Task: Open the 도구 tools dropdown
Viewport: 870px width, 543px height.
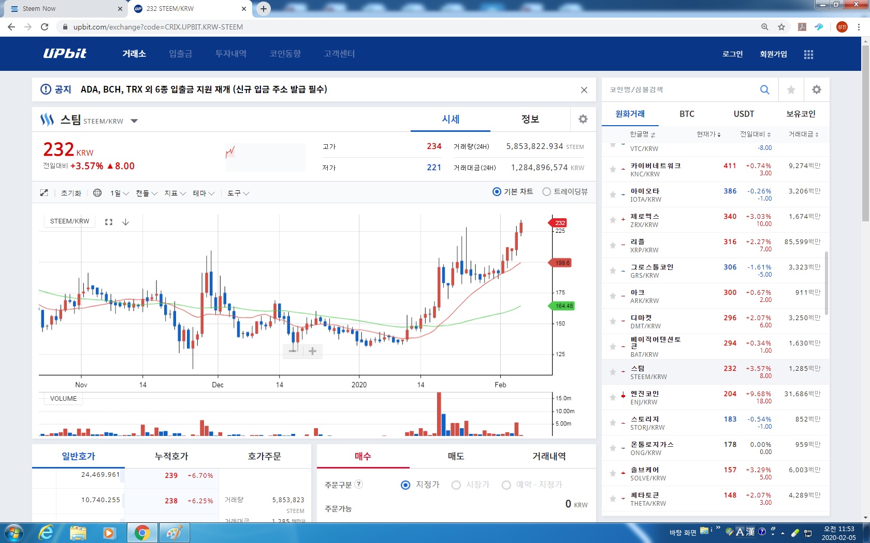Action: pos(238,193)
